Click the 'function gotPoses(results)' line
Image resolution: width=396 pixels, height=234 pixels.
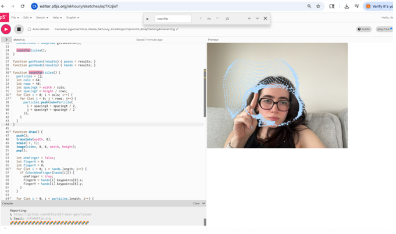click(54, 62)
